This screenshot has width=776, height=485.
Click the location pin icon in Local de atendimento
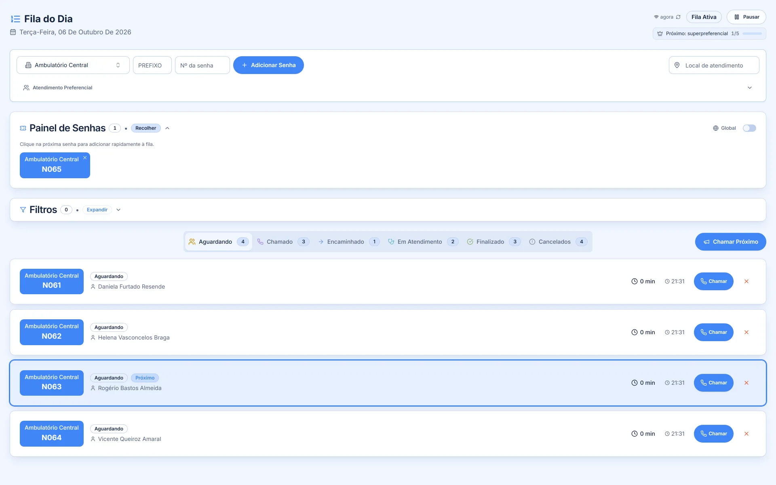[x=677, y=65]
